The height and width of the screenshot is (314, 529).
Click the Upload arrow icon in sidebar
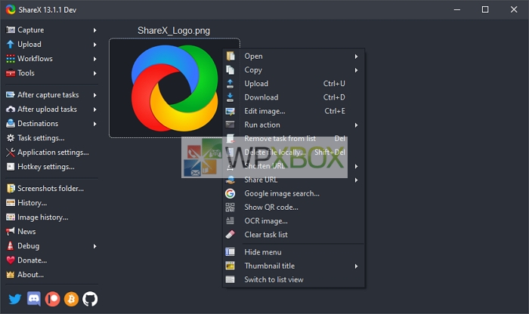coord(11,45)
